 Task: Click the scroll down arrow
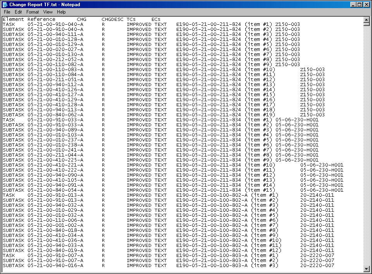pyautogui.click(x=366, y=269)
